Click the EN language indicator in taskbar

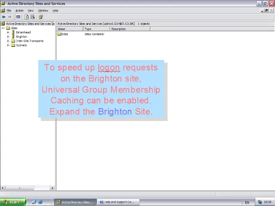pos(247,202)
